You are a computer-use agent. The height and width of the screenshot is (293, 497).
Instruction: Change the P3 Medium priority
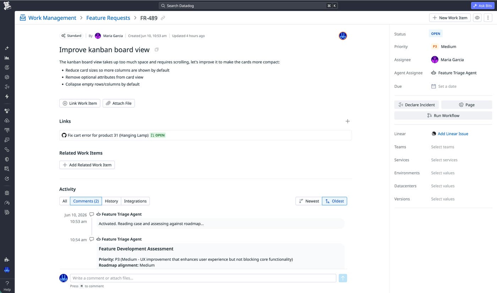(444, 46)
